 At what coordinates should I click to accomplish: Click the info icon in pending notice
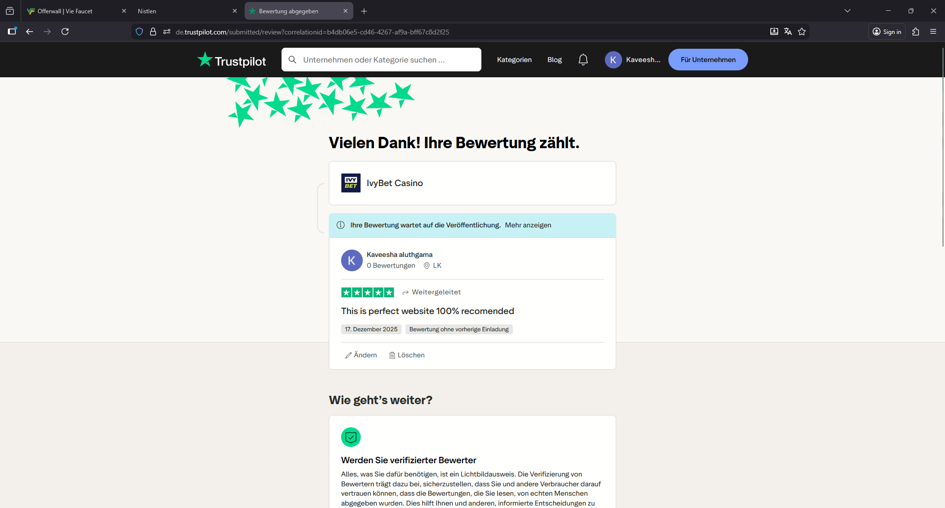coord(341,225)
